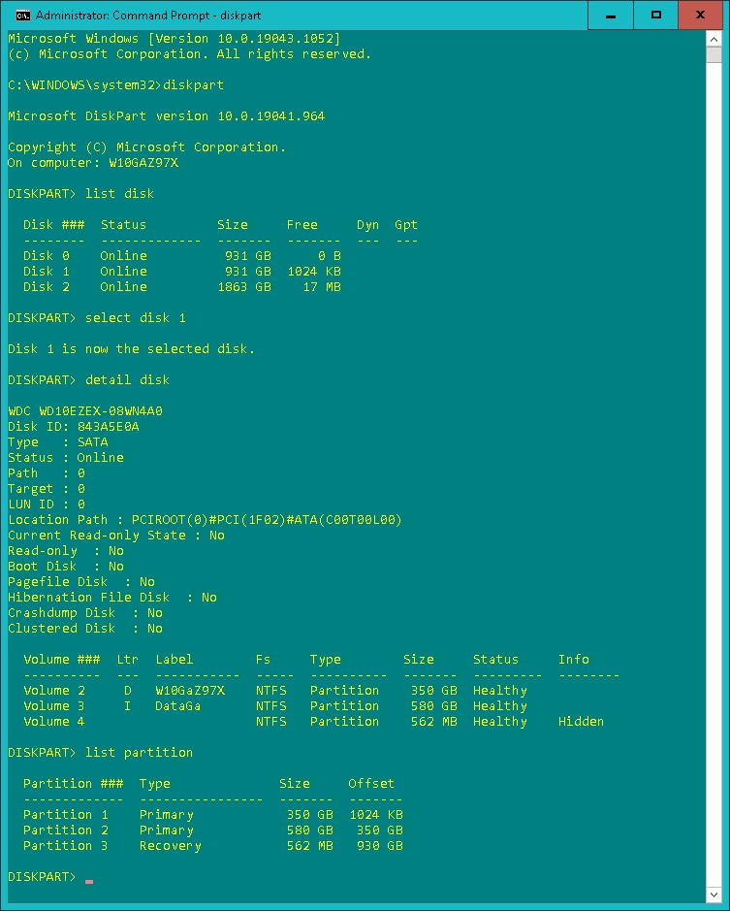Click the 'Recovery' partition type
Viewport: 730px width, 911px height.
(x=171, y=846)
